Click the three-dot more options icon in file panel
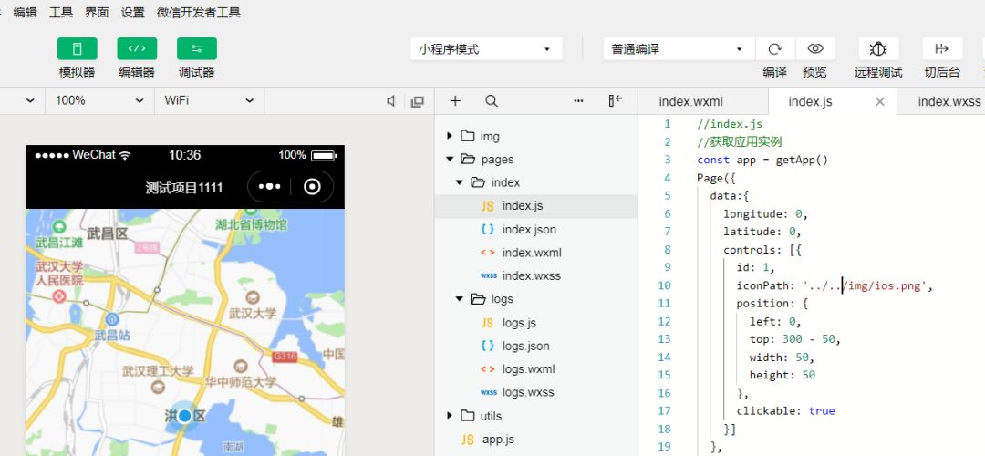The width and height of the screenshot is (985, 456). click(578, 101)
